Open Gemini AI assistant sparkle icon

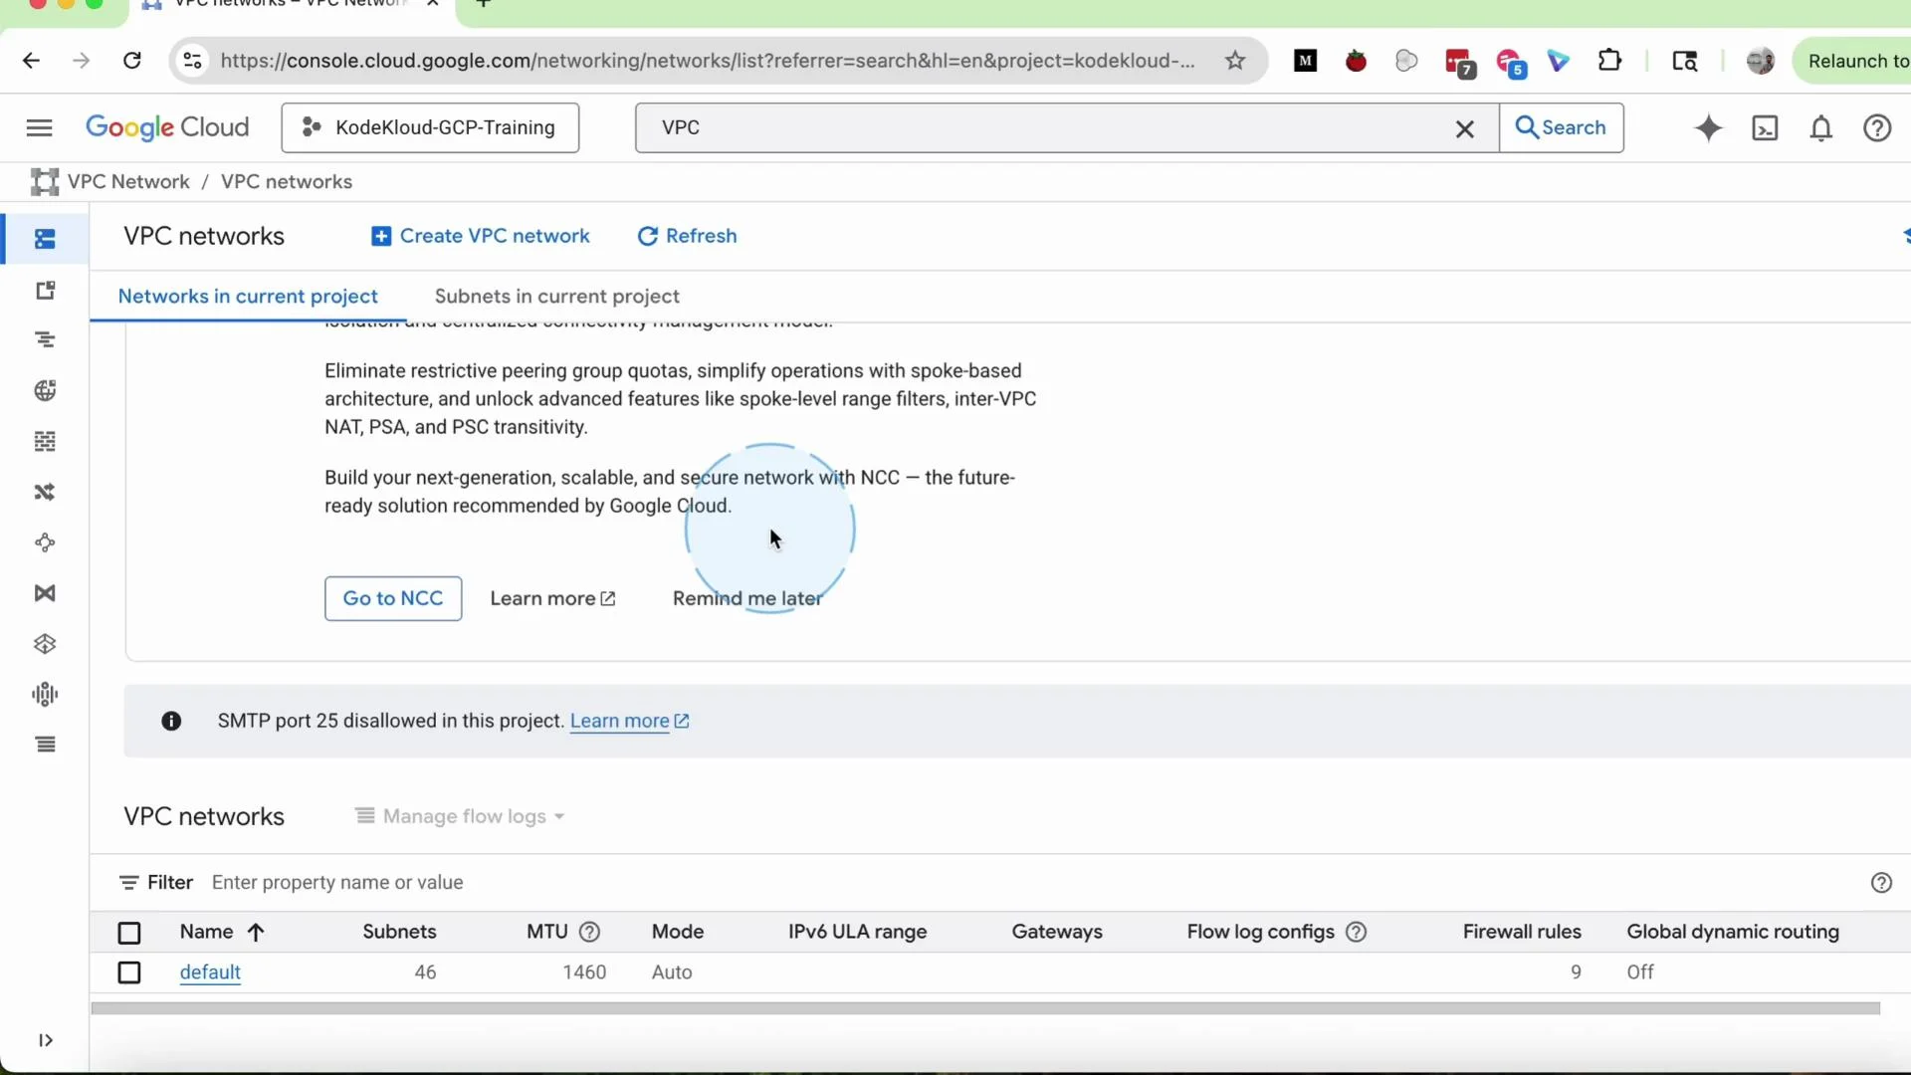1708,127
